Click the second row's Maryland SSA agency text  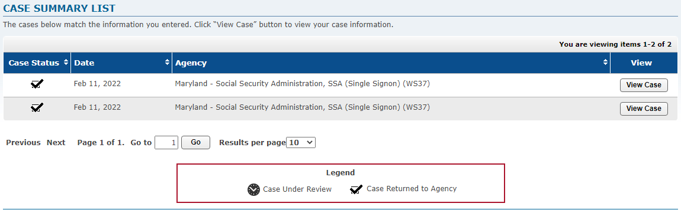point(302,107)
